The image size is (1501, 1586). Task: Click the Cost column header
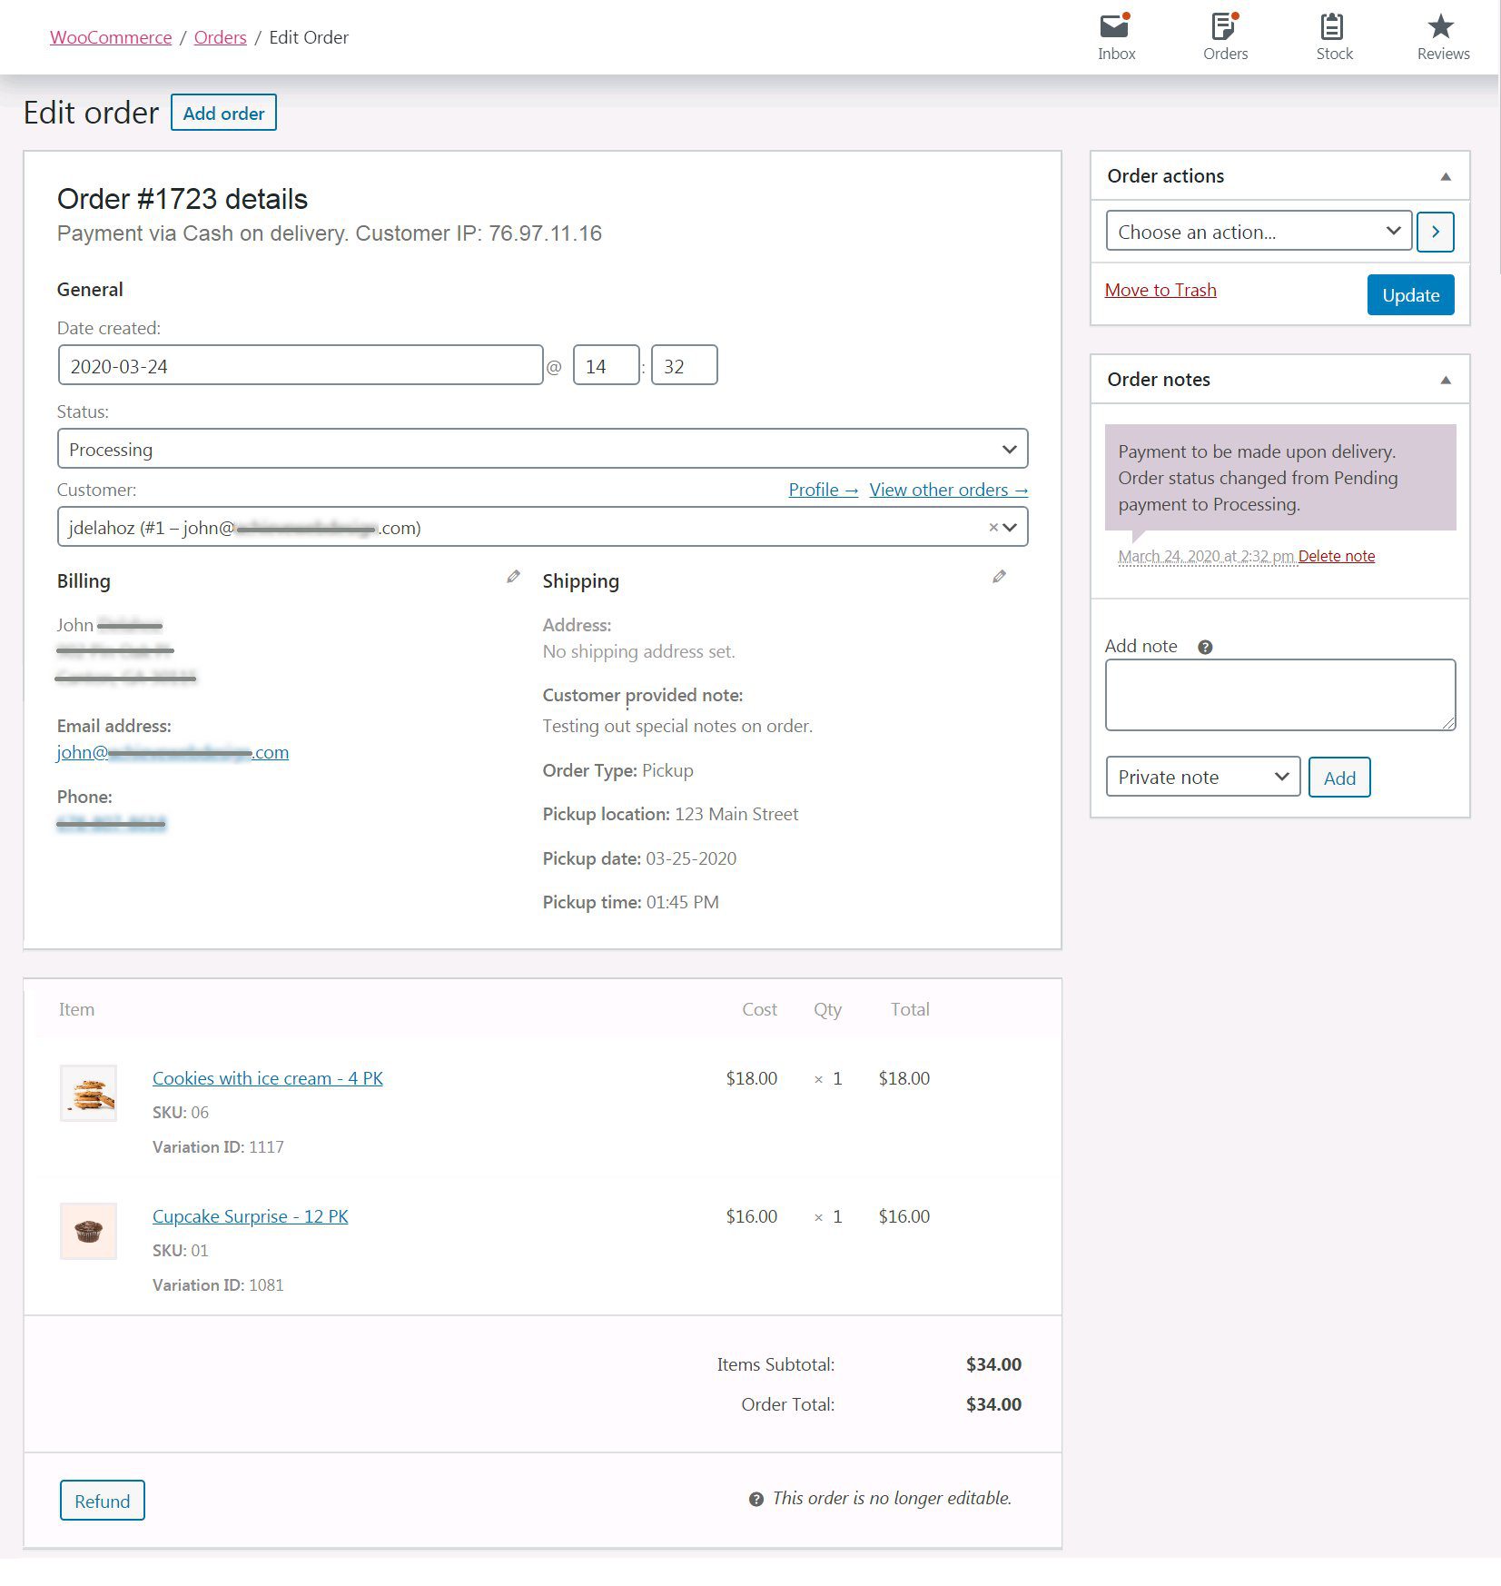(759, 1009)
